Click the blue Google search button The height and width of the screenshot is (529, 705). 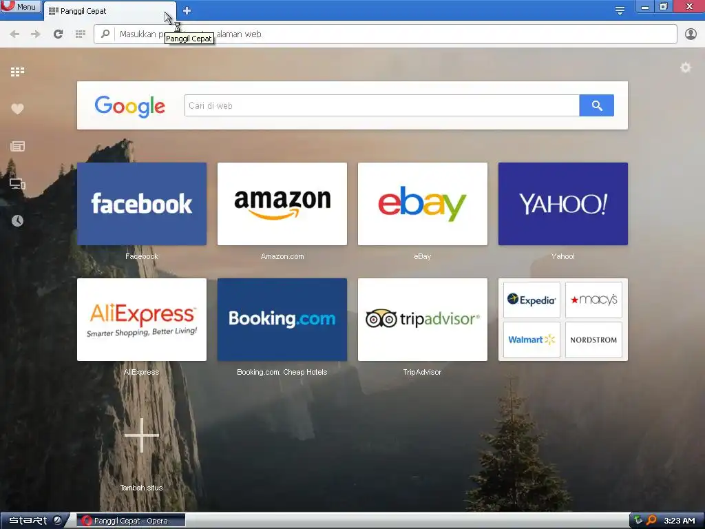click(x=597, y=105)
